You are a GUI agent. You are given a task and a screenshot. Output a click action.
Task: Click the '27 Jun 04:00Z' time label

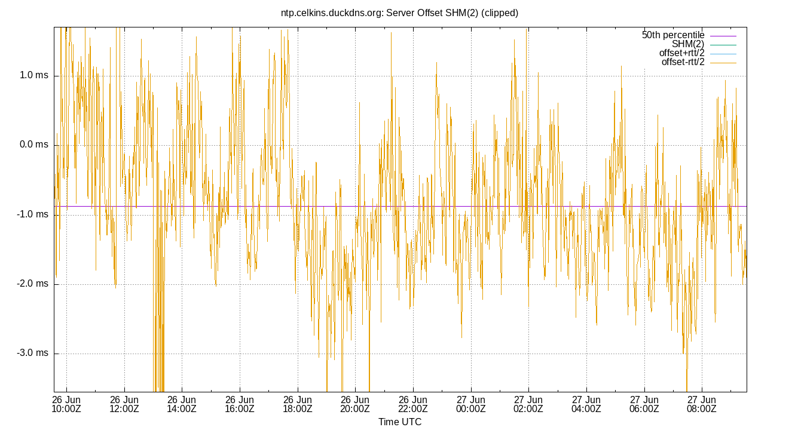[586, 404]
